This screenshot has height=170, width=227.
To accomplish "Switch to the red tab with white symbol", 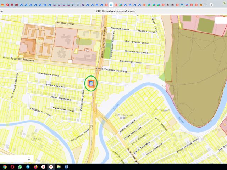I will pyautogui.click(x=7, y=5).
